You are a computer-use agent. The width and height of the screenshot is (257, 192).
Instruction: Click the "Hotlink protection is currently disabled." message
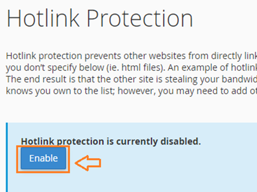point(111,141)
